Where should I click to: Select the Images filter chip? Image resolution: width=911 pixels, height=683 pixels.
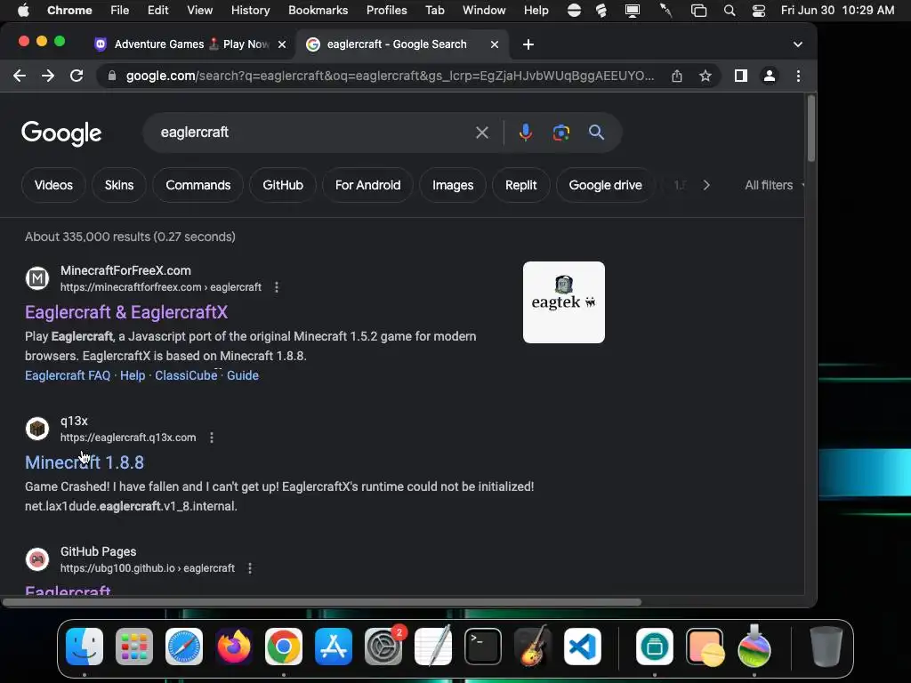[453, 185]
